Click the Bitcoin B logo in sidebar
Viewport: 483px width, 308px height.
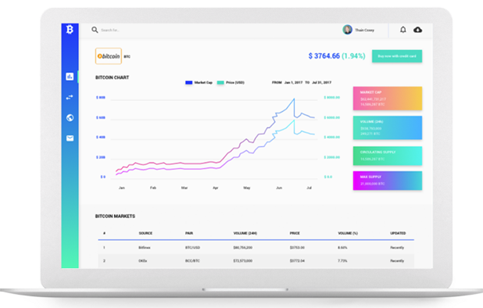pyautogui.click(x=70, y=30)
